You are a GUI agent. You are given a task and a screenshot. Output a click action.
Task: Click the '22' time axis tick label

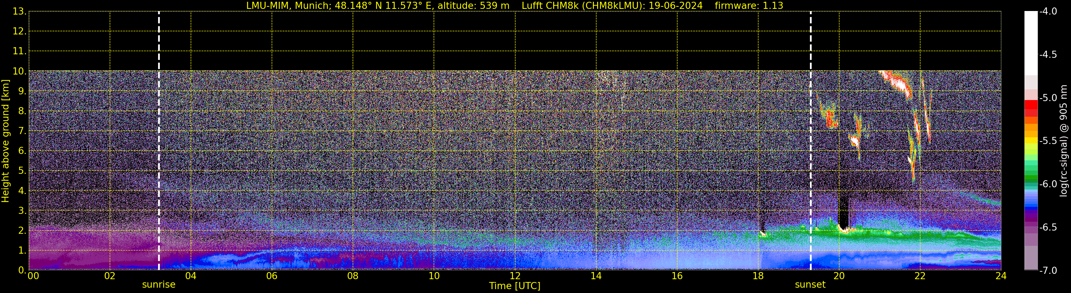[920, 276]
